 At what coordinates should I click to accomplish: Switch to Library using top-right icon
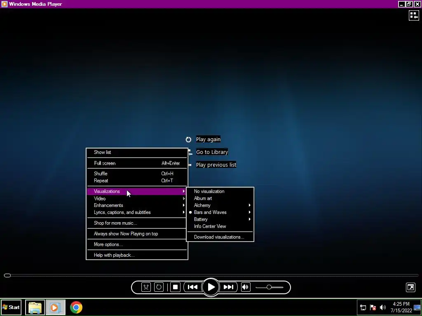point(414,15)
